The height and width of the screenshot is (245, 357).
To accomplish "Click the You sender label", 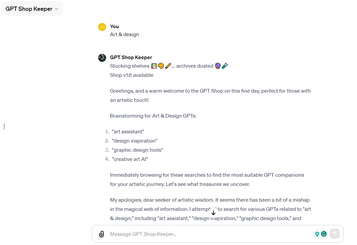I will 114,26.
